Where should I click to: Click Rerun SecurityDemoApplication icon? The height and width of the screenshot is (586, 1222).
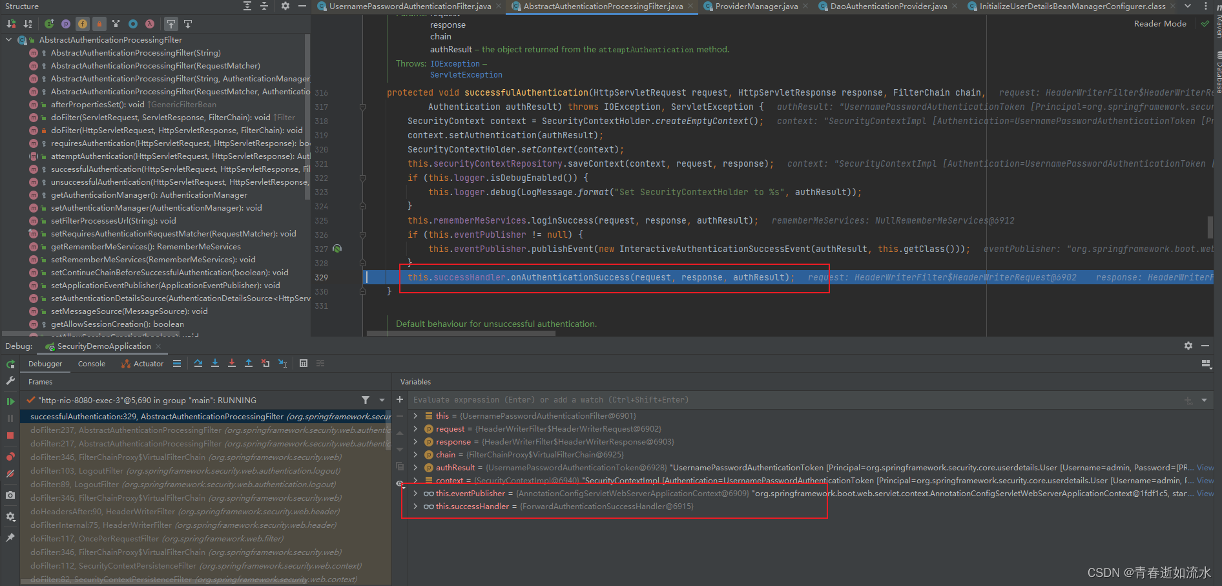pyautogui.click(x=10, y=364)
